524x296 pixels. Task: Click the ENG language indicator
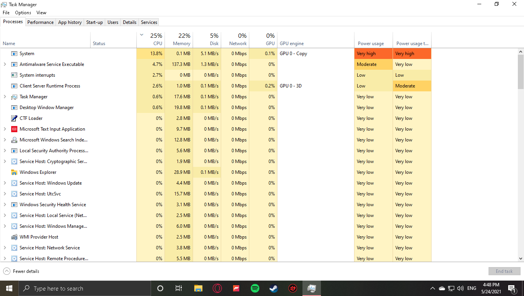[472, 288]
